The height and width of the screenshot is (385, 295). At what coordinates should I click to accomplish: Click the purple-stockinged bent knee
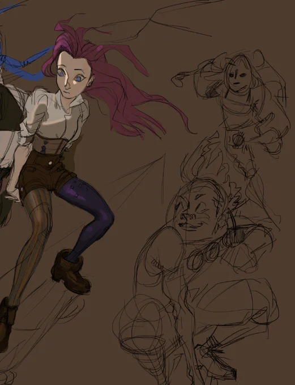click(x=104, y=216)
